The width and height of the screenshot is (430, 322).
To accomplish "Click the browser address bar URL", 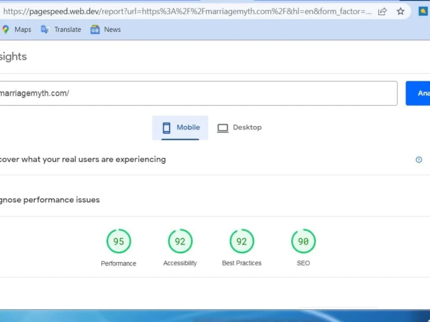I will click(187, 12).
